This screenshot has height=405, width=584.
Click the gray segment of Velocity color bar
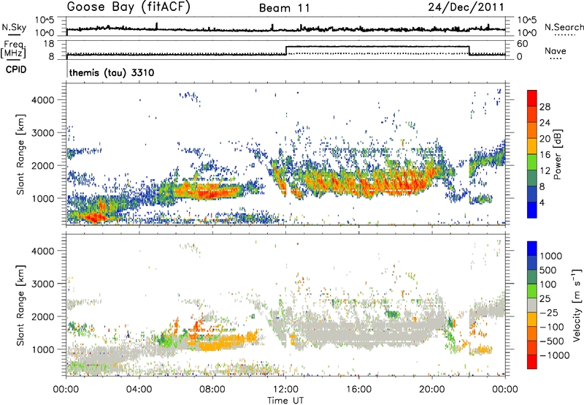pos(532,305)
